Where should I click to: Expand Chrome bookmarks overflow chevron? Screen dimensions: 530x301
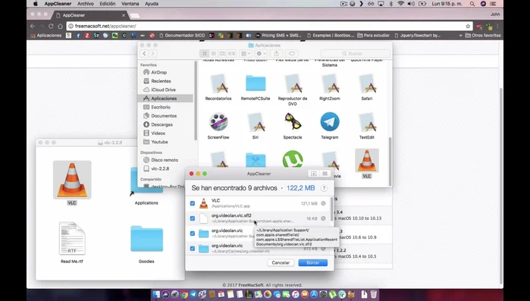(460, 36)
